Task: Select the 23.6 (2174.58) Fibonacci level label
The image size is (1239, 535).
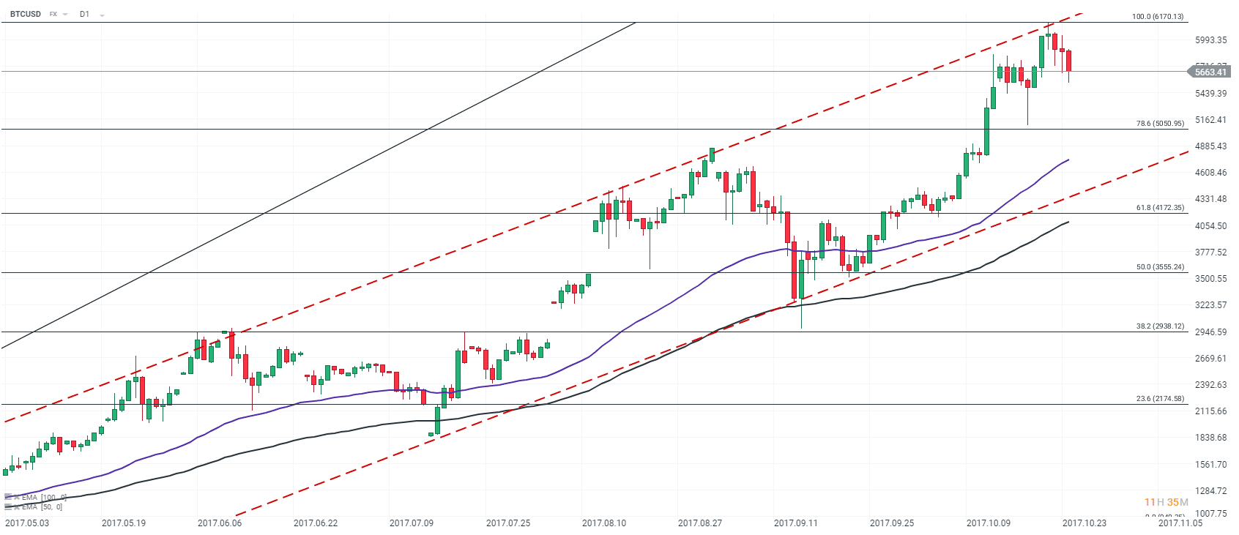Action: click(1160, 399)
